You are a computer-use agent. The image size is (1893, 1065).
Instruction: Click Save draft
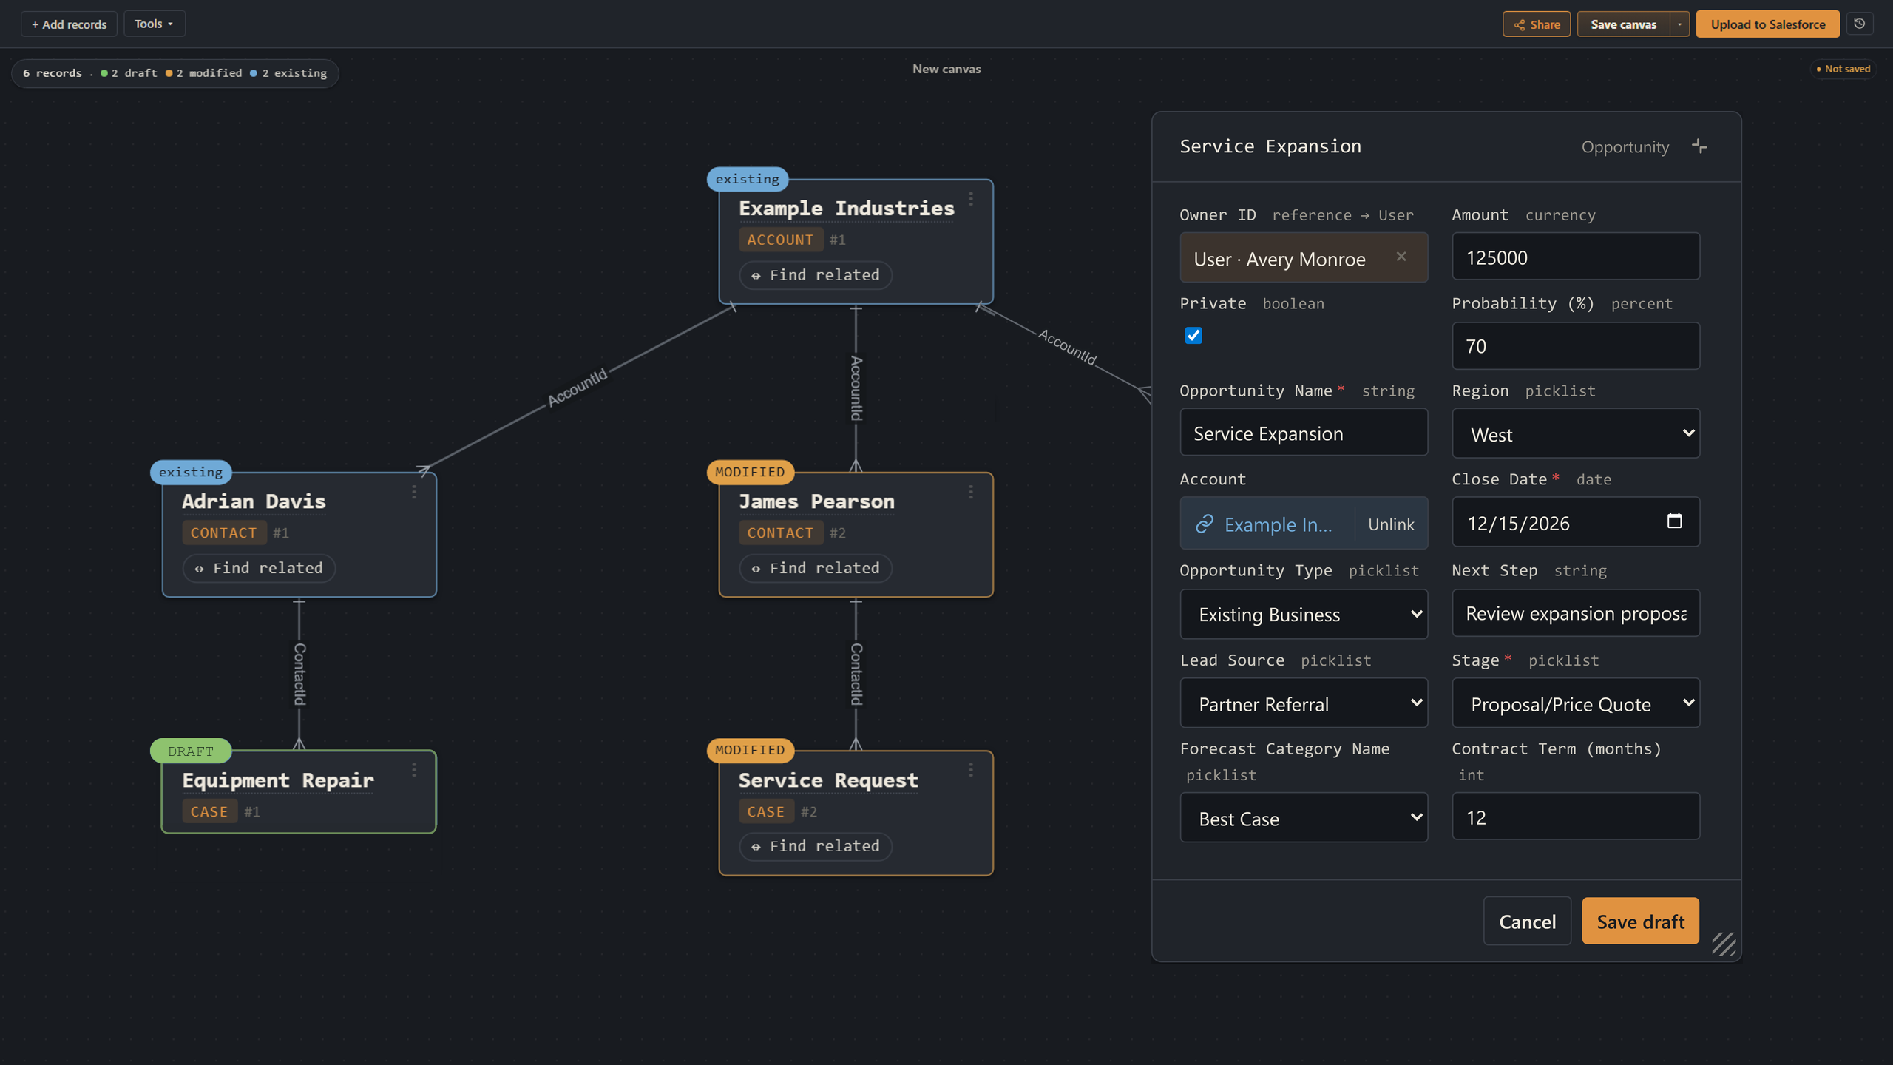coord(1640,921)
